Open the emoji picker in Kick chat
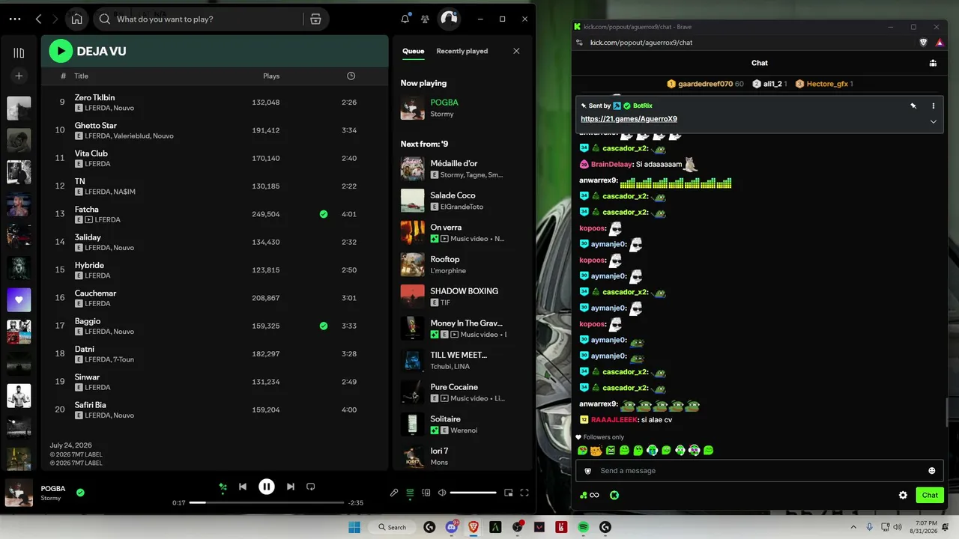The height and width of the screenshot is (539, 959). point(932,471)
